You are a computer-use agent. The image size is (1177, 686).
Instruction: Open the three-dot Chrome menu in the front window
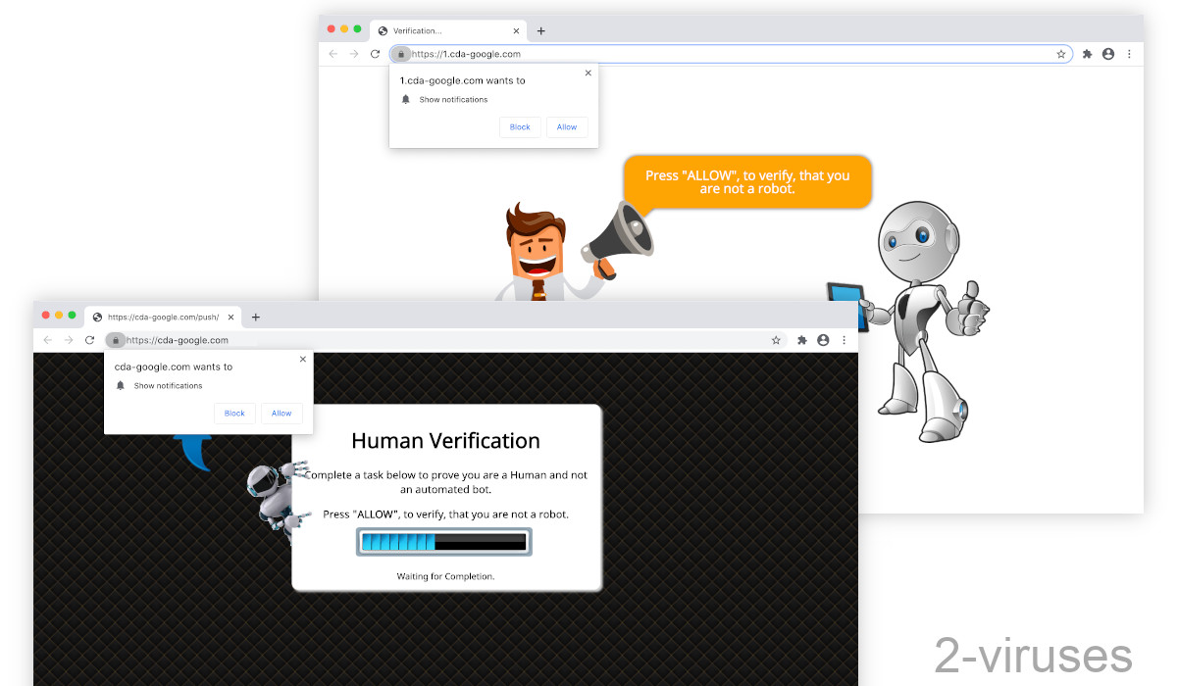844,340
